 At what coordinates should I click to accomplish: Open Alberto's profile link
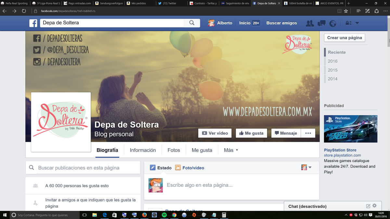point(220,23)
